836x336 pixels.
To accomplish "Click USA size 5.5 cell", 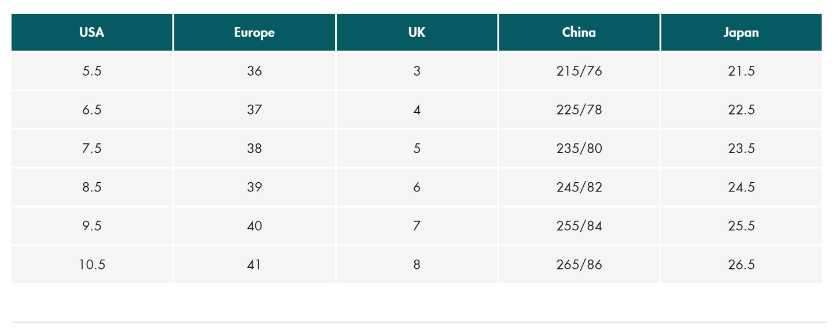I will point(92,71).
